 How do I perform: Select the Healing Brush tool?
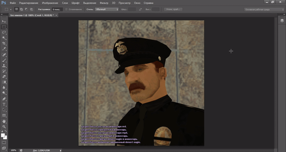pyautogui.click(x=4, y=55)
